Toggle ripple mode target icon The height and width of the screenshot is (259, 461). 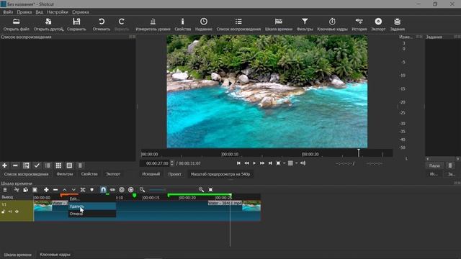(x=122, y=190)
